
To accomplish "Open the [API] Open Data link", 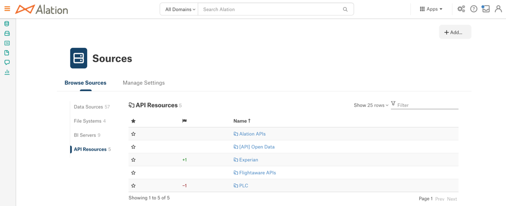I will point(257,147).
